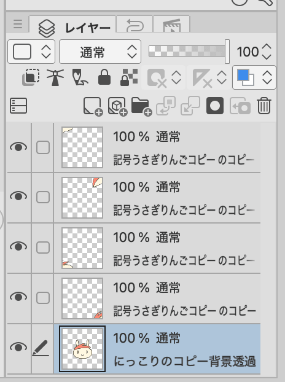Image resolution: width=285 pixels, height=382 pixels.
Task: Click Transfer to Lower Layer icon
Action: 166,106
